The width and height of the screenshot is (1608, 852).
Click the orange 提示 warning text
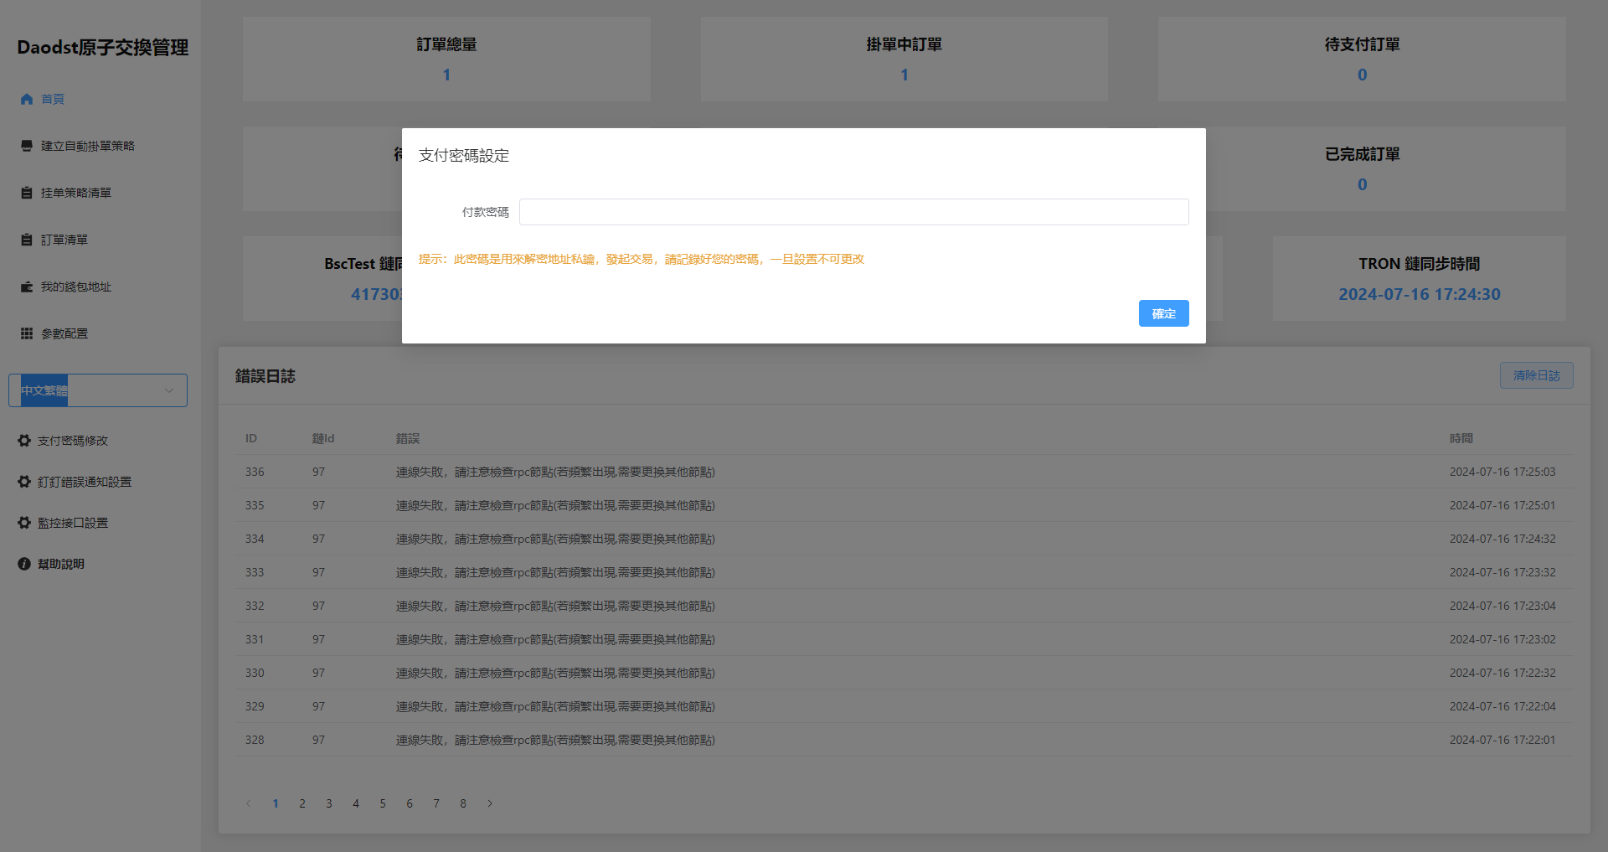(642, 259)
